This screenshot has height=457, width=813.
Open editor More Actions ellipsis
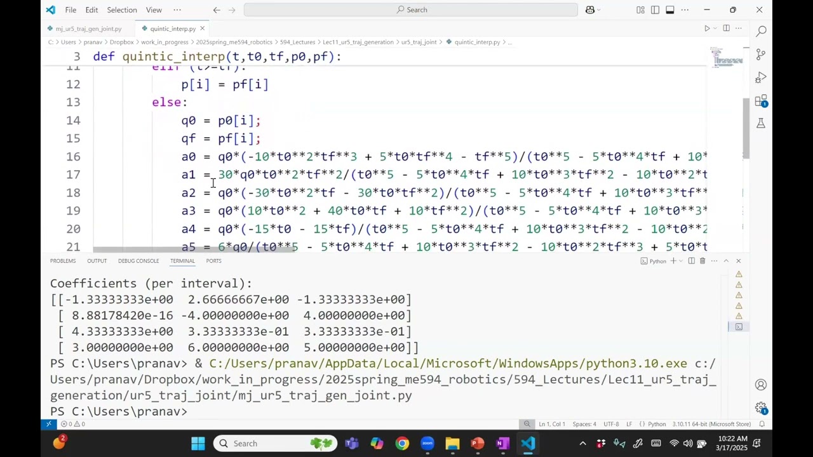[x=738, y=29]
